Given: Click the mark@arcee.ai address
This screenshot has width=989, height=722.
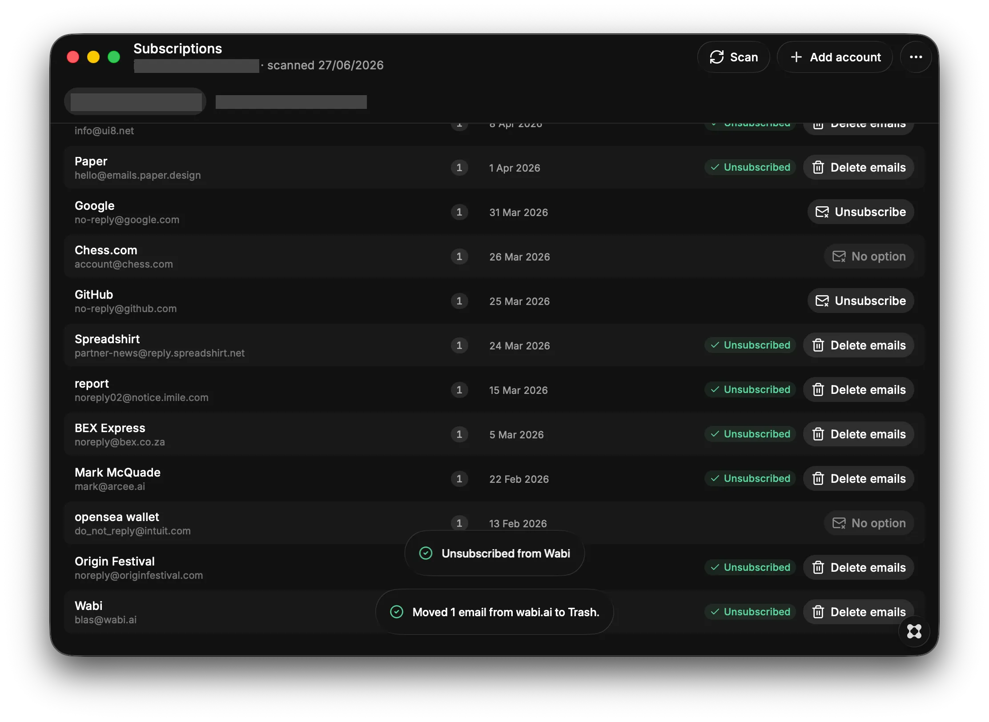Looking at the screenshot, I should point(110,486).
